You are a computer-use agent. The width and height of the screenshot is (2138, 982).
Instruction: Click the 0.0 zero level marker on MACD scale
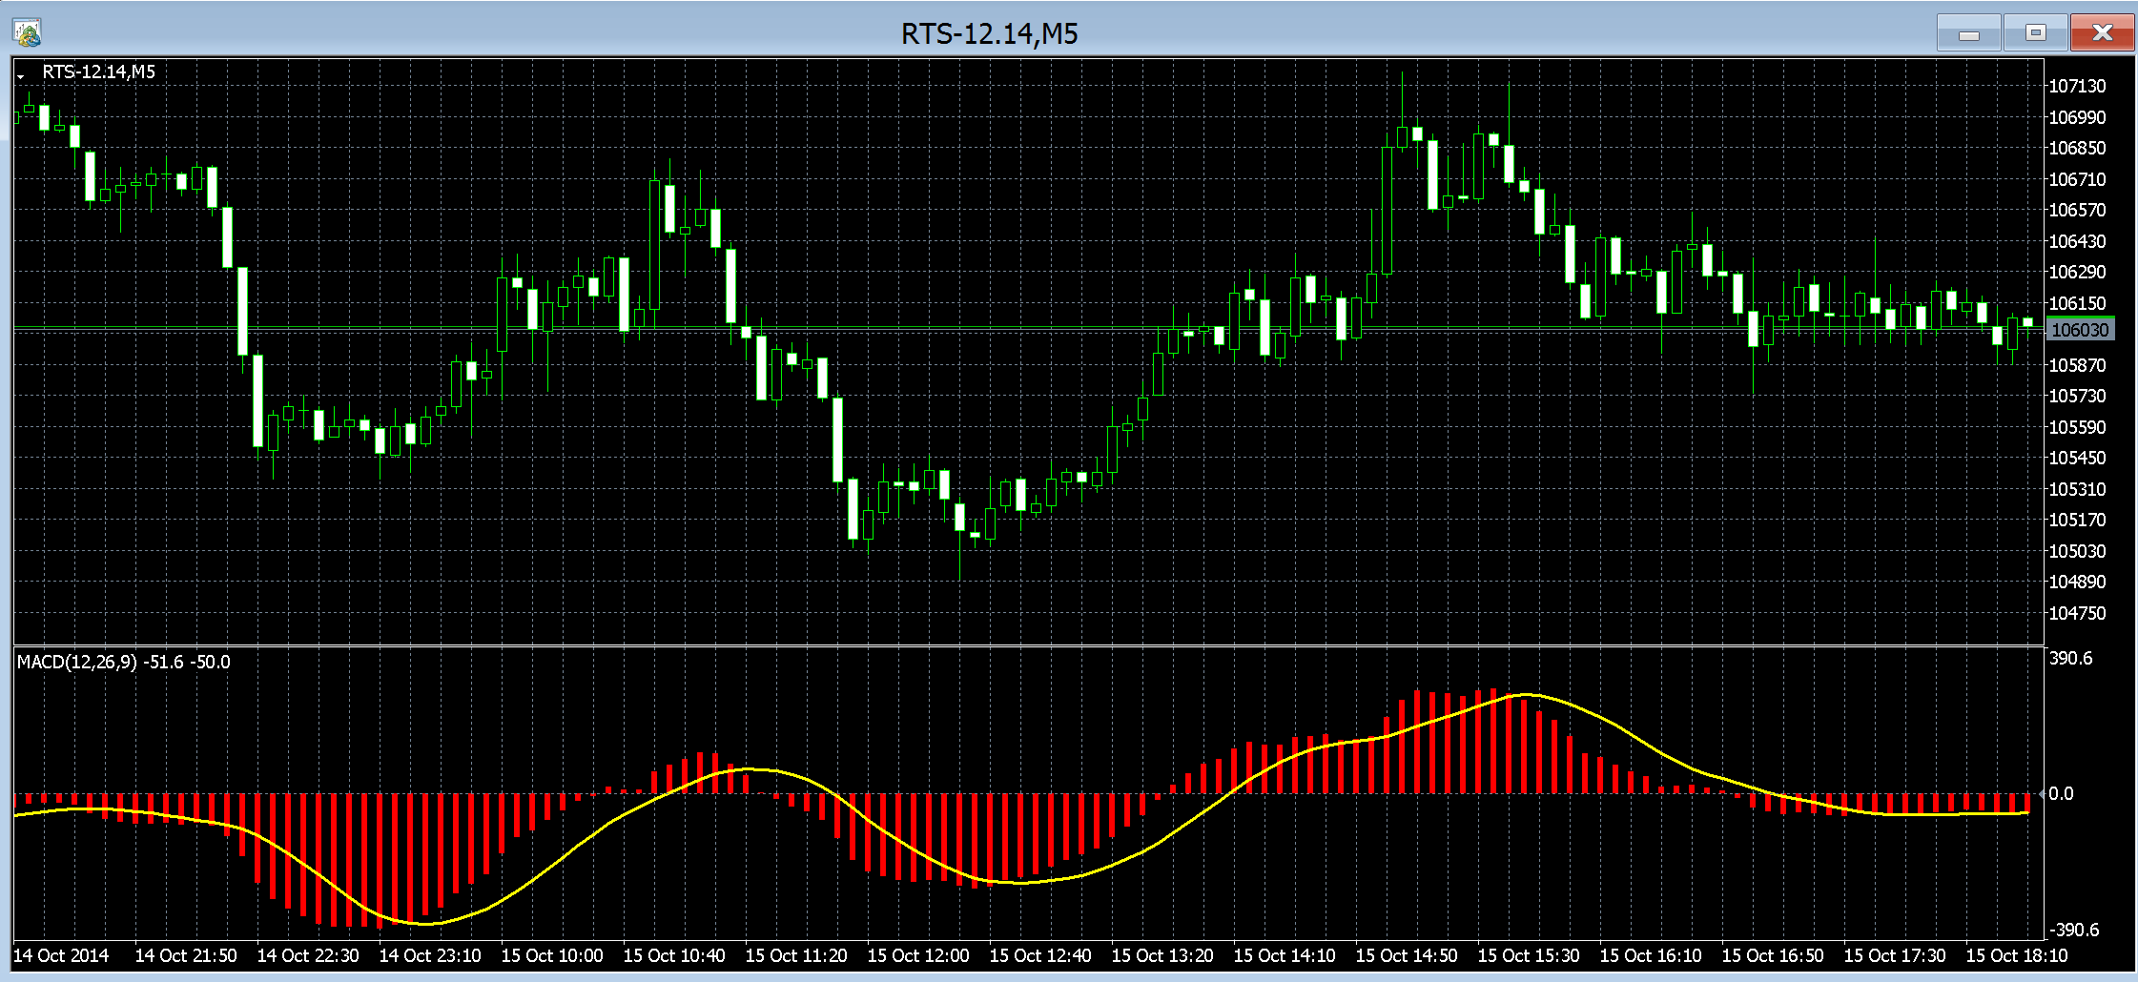click(2060, 793)
